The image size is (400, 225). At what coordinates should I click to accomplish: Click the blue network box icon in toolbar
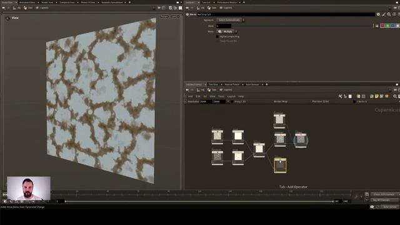382,96
